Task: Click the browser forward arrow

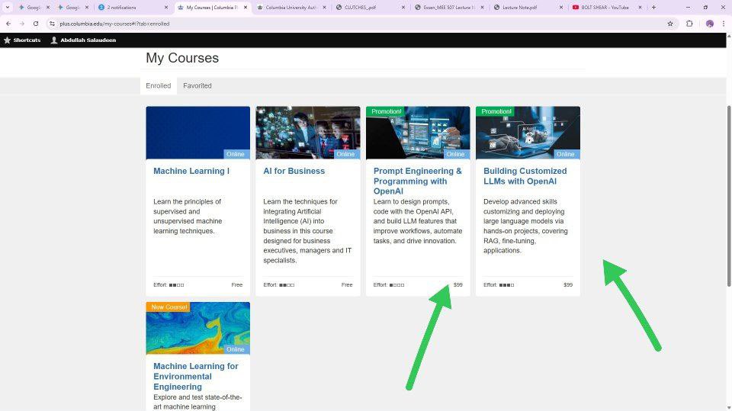Action: click(21, 24)
